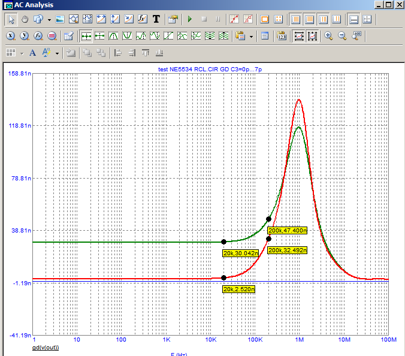Select the interpolated point cursor mode icon
This screenshot has width=405, height=356.
point(99,36)
